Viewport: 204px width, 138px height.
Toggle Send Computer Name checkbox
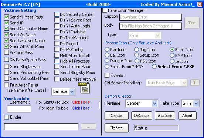click(x=6, y=28)
